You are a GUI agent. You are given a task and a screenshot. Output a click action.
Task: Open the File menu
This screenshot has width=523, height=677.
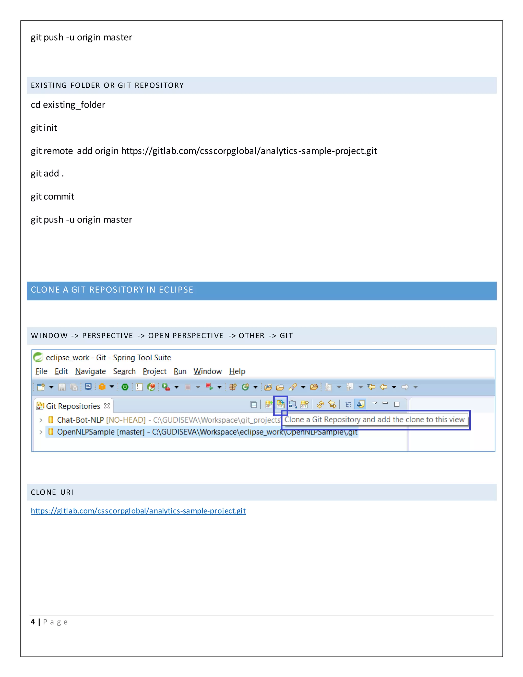pyautogui.click(x=42, y=371)
